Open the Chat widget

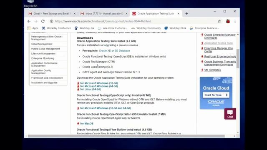point(230,114)
